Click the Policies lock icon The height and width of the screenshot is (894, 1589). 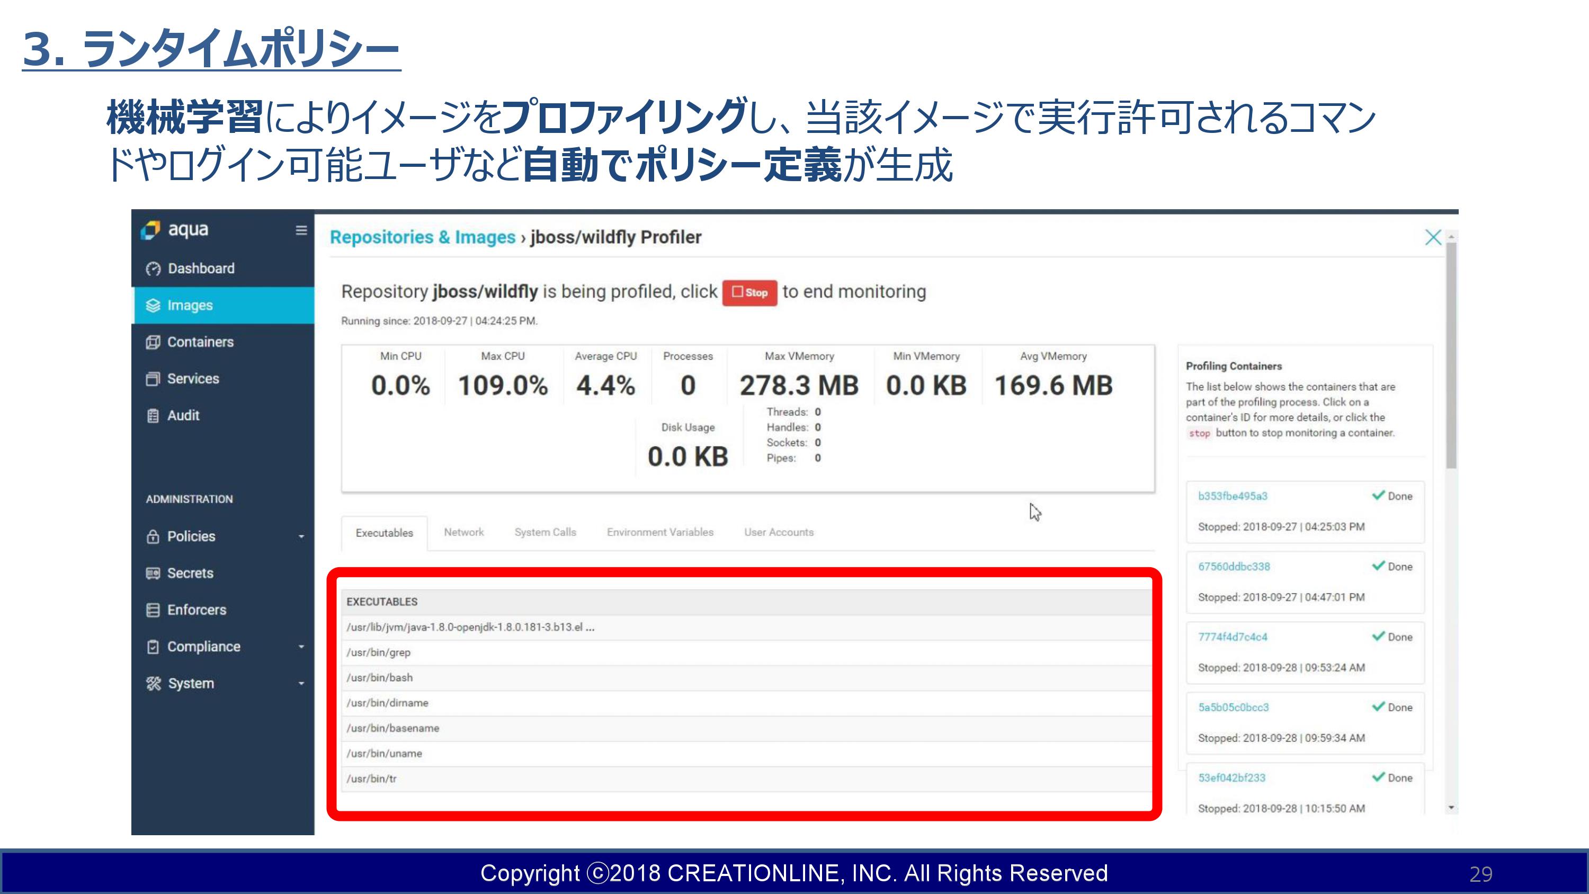153,537
